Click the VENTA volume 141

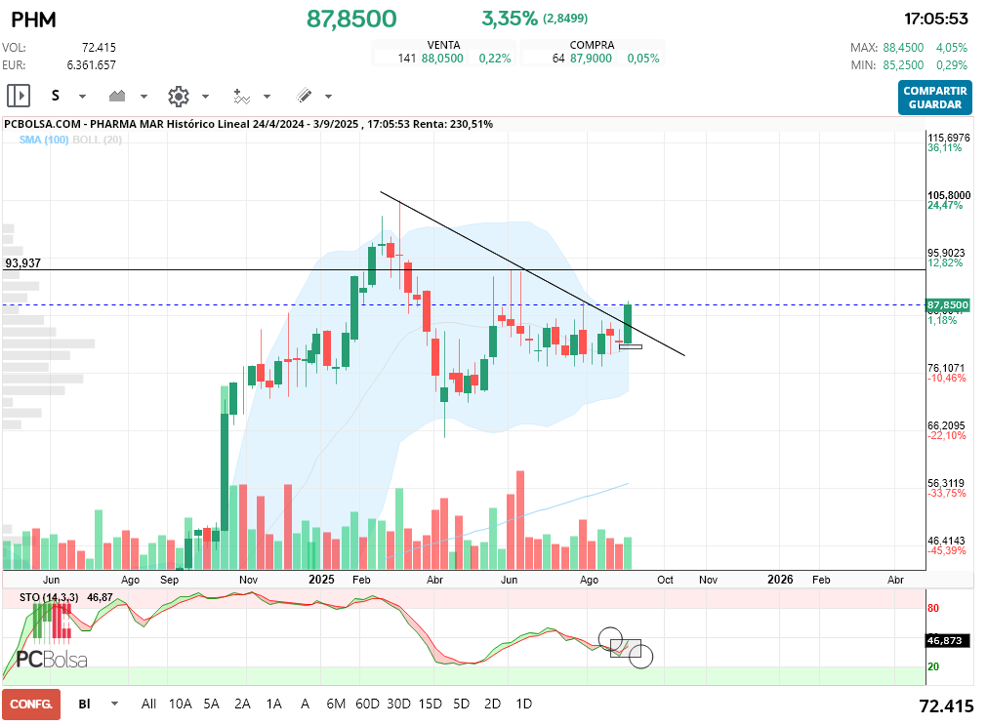pyautogui.click(x=407, y=59)
